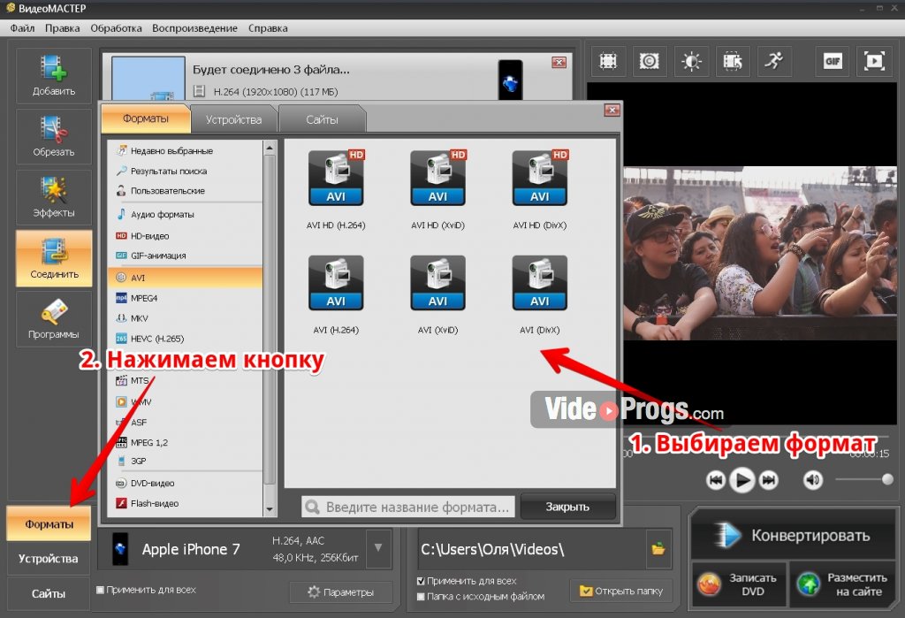Viewport: 905px width, 618px height.
Task: Click the category list scroll-up arrow
Action: click(x=270, y=149)
